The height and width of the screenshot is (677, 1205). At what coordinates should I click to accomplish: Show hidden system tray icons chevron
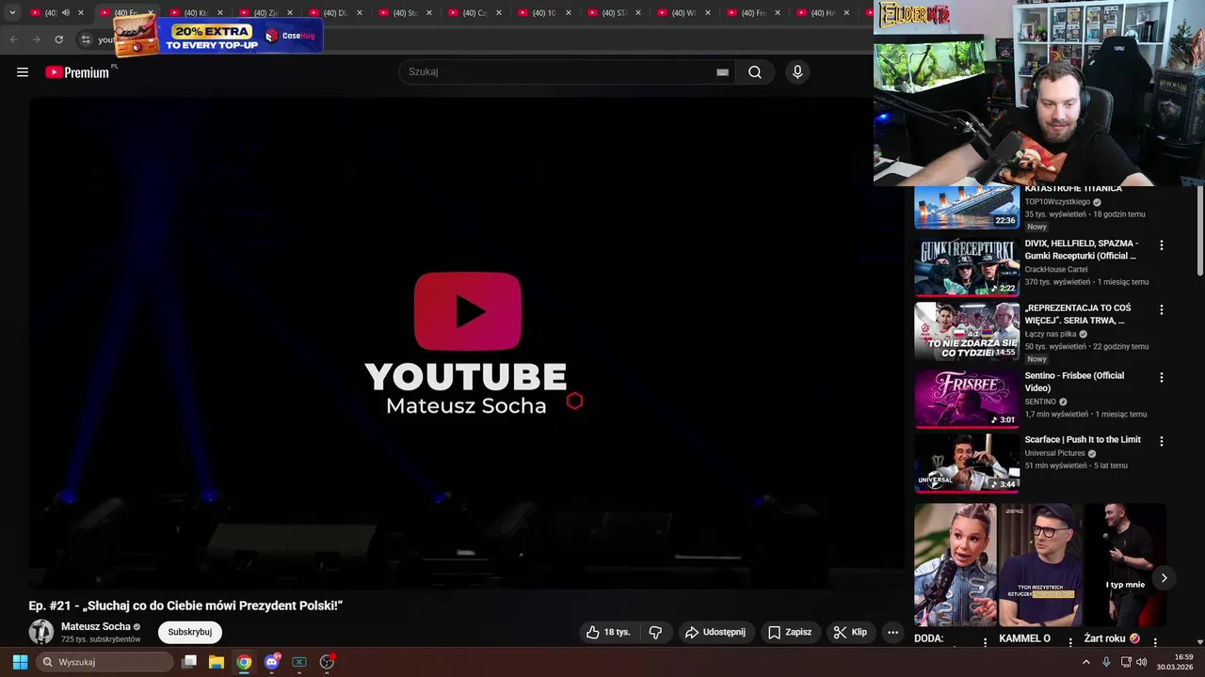1085,662
